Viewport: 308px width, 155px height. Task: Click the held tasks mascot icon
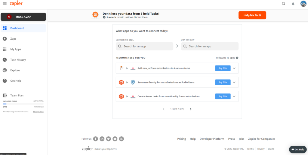click(x=95, y=15)
